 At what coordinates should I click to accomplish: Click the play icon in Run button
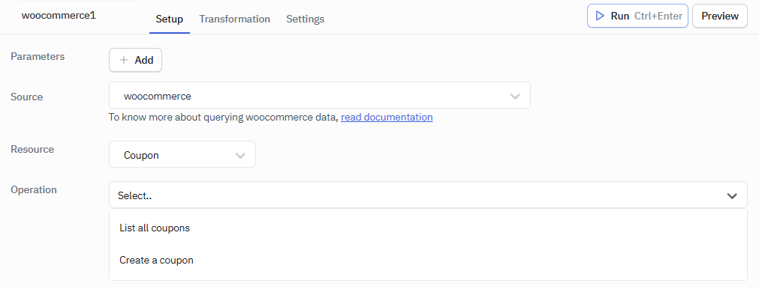click(600, 16)
